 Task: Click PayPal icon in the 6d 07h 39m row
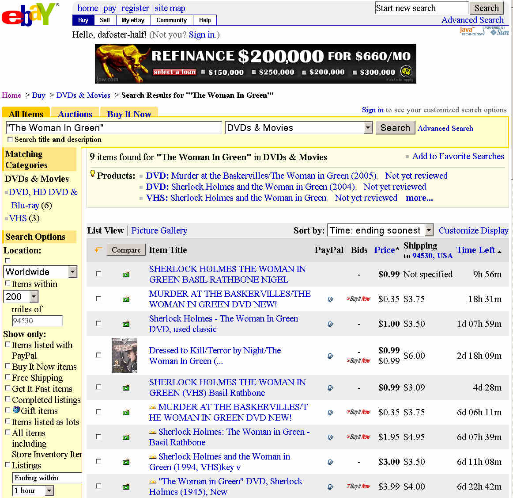point(330,437)
